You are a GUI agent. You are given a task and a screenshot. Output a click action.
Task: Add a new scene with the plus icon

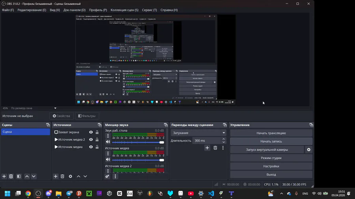4,177
